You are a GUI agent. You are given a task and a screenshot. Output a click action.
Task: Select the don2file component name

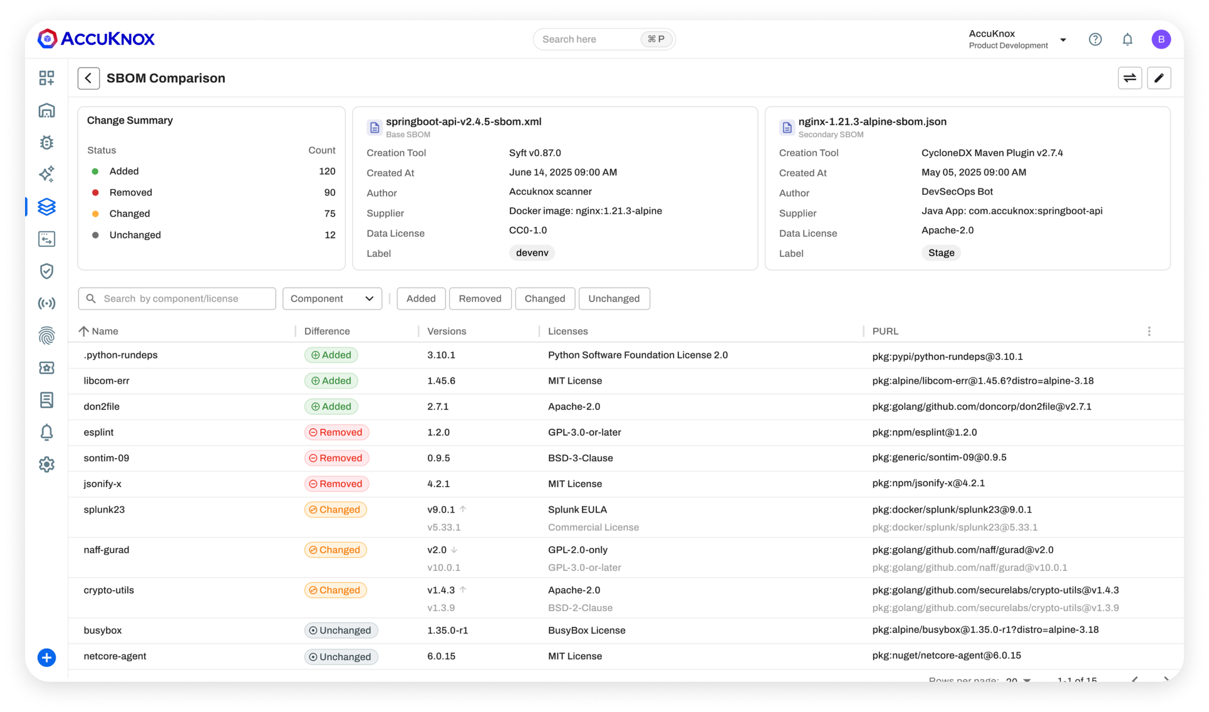[101, 406]
